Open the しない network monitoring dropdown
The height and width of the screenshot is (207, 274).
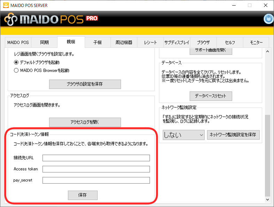pyautogui.click(x=184, y=135)
